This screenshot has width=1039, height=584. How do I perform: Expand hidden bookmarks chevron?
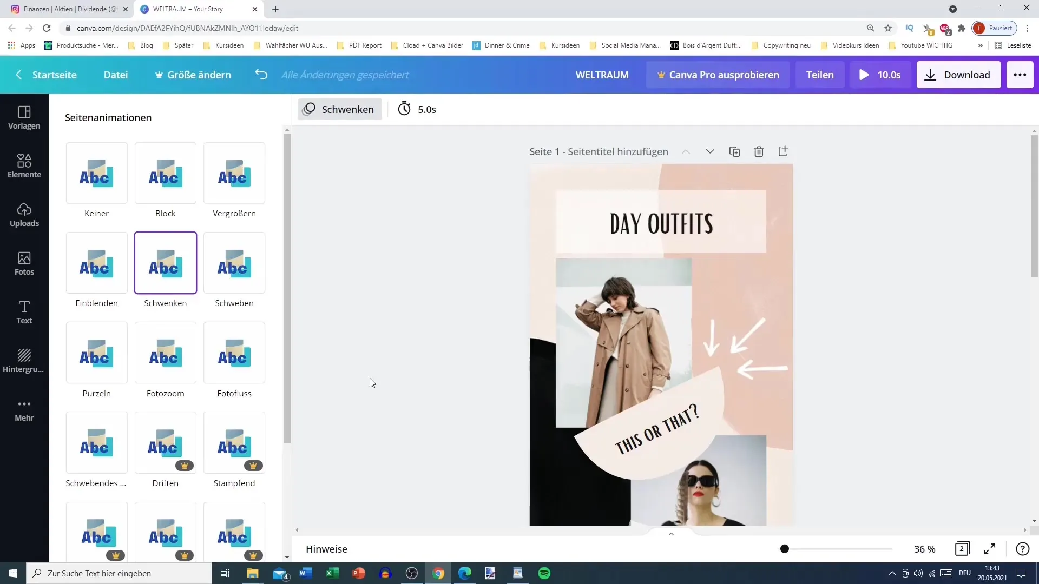click(x=980, y=45)
